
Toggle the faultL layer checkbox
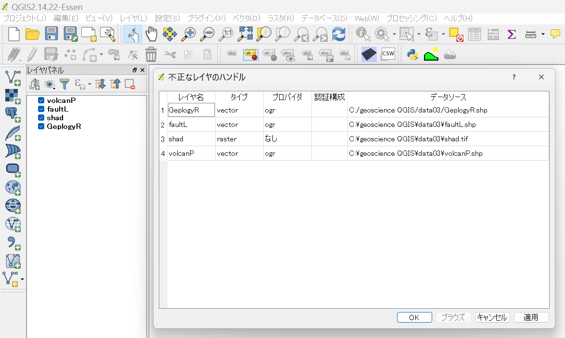pos(41,109)
